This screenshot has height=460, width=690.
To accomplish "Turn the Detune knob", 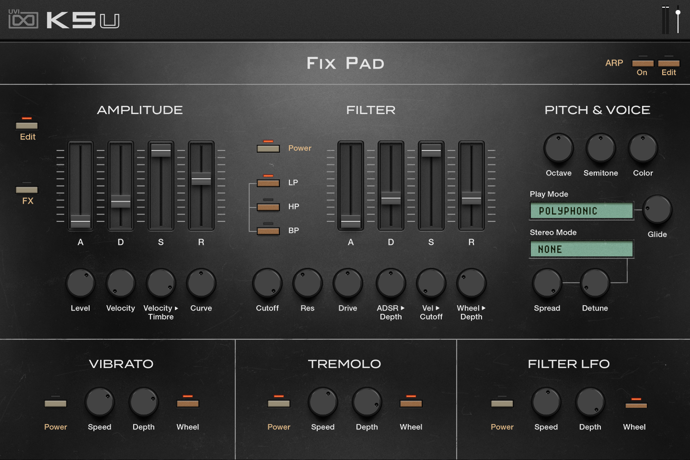I will (x=595, y=284).
